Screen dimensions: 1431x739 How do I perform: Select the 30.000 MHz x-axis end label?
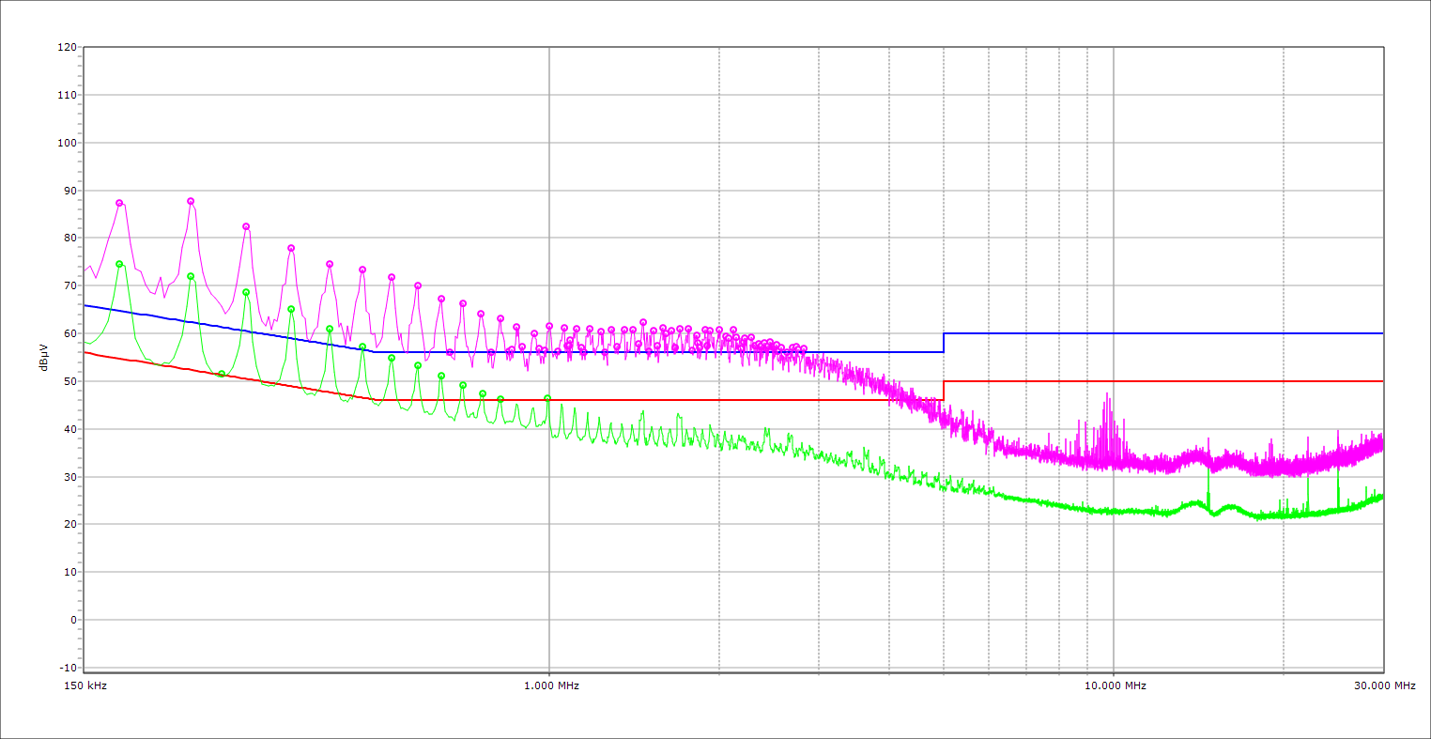(1384, 685)
